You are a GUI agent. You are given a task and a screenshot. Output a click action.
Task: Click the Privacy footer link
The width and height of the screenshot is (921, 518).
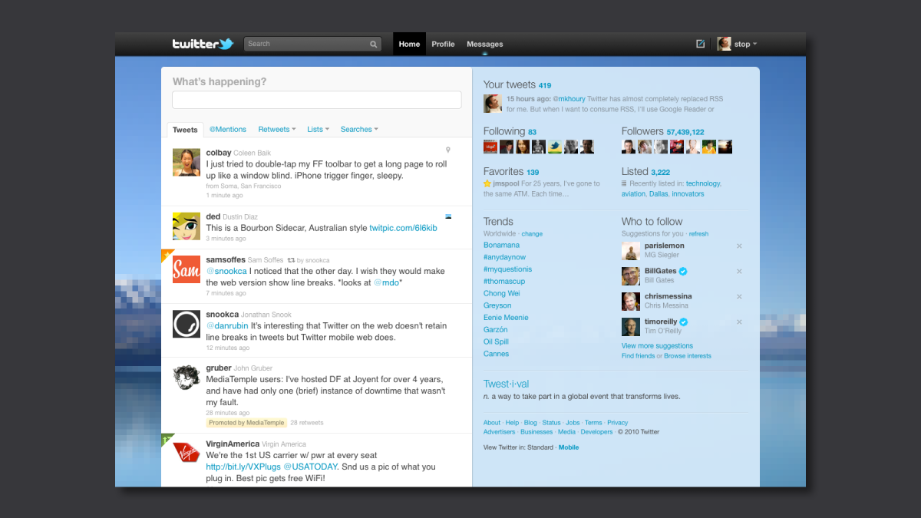617,423
